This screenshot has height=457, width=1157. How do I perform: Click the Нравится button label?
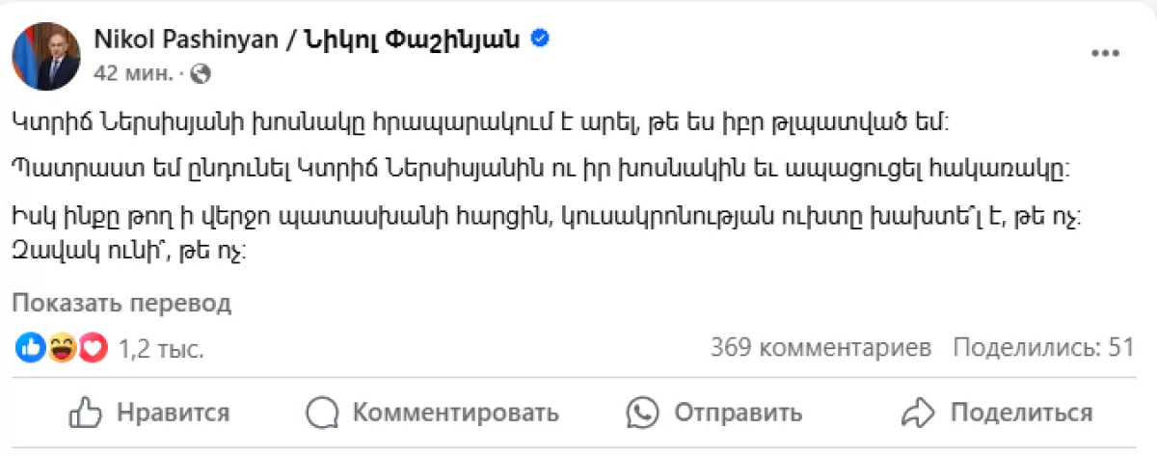point(173,414)
